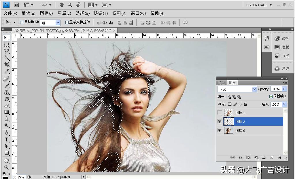Screen dimensions: 295x179
Task: Show 图层 1 by clicking its visibility box
Action: pos(220,113)
